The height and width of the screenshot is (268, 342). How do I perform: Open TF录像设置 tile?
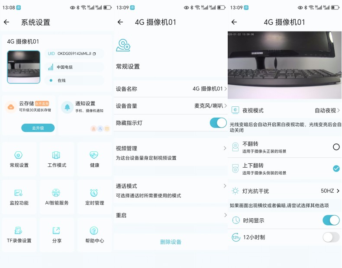click(19, 235)
